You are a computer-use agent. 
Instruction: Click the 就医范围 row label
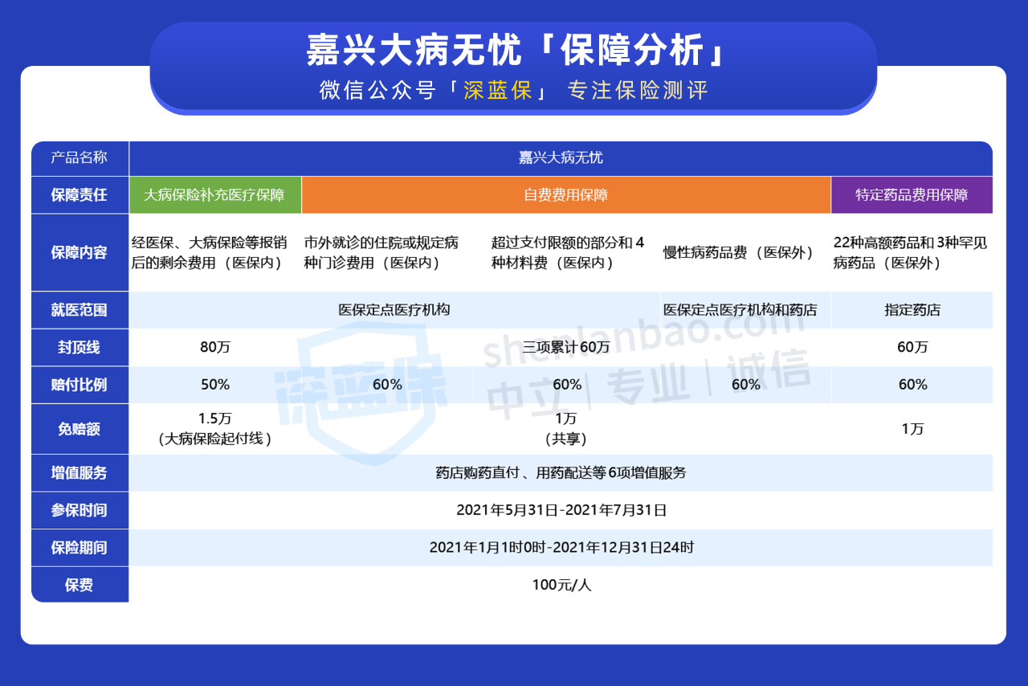79,310
